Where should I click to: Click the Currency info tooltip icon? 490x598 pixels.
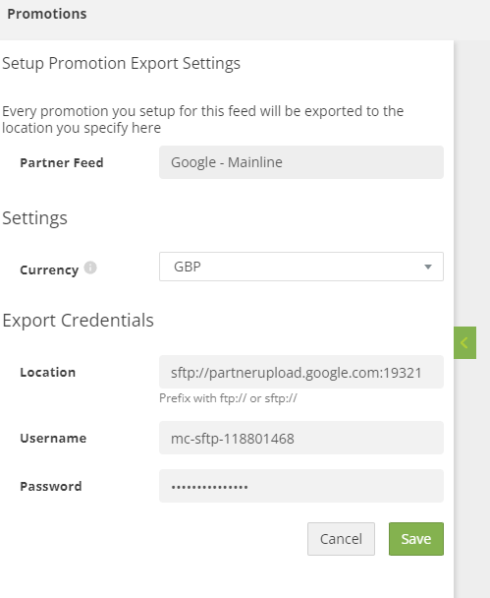point(90,268)
